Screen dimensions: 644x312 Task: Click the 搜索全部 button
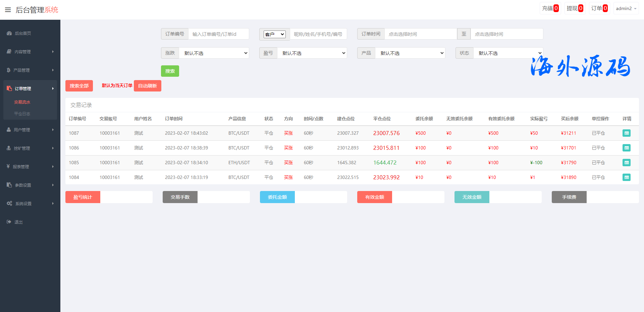click(x=79, y=86)
